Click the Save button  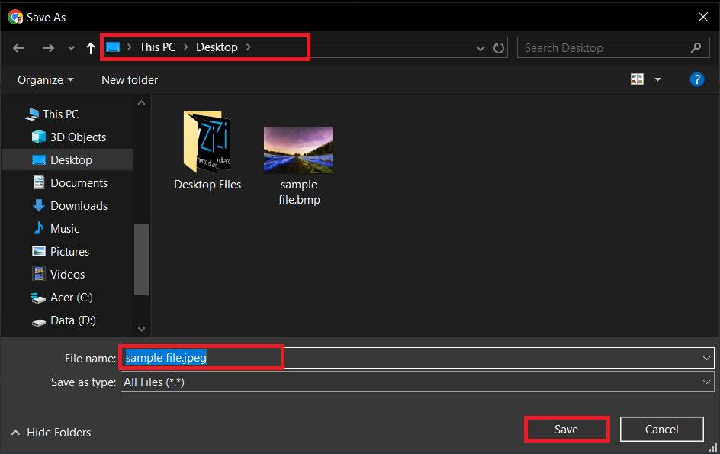(x=567, y=429)
